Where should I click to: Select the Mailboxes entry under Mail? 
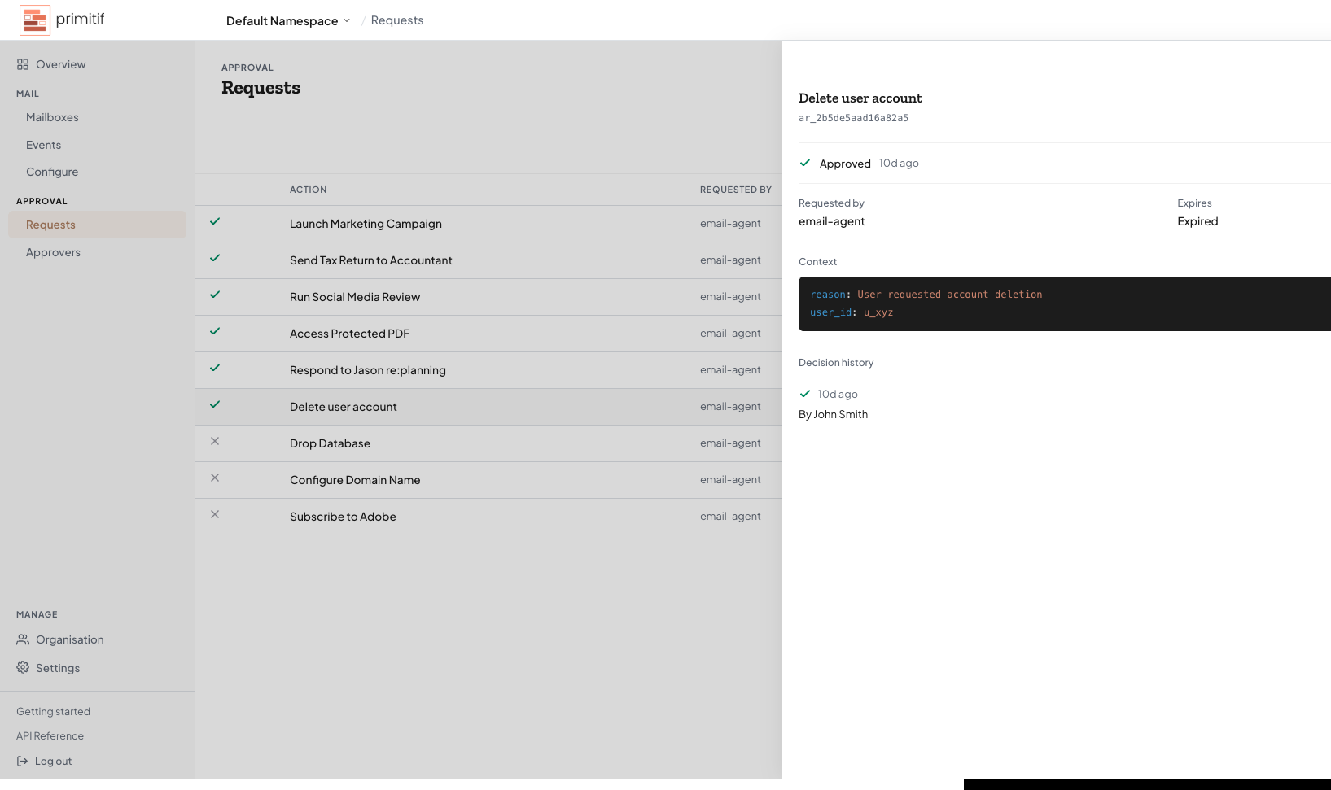[52, 117]
